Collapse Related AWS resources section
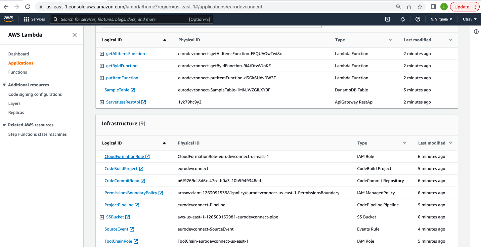The width and height of the screenshot is (481, 247). tap(4, 125)
